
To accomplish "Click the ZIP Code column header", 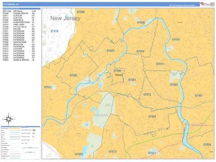I will click(7, 11).
